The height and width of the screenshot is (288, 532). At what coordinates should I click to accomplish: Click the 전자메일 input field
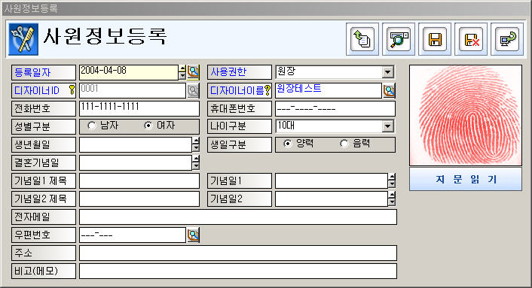[x=238, y=217]
